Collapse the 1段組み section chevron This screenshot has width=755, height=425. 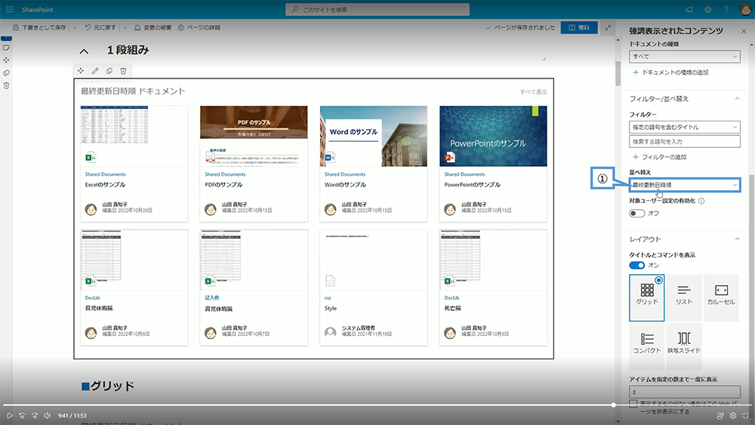pyautogui.click(x=84, y=51)
